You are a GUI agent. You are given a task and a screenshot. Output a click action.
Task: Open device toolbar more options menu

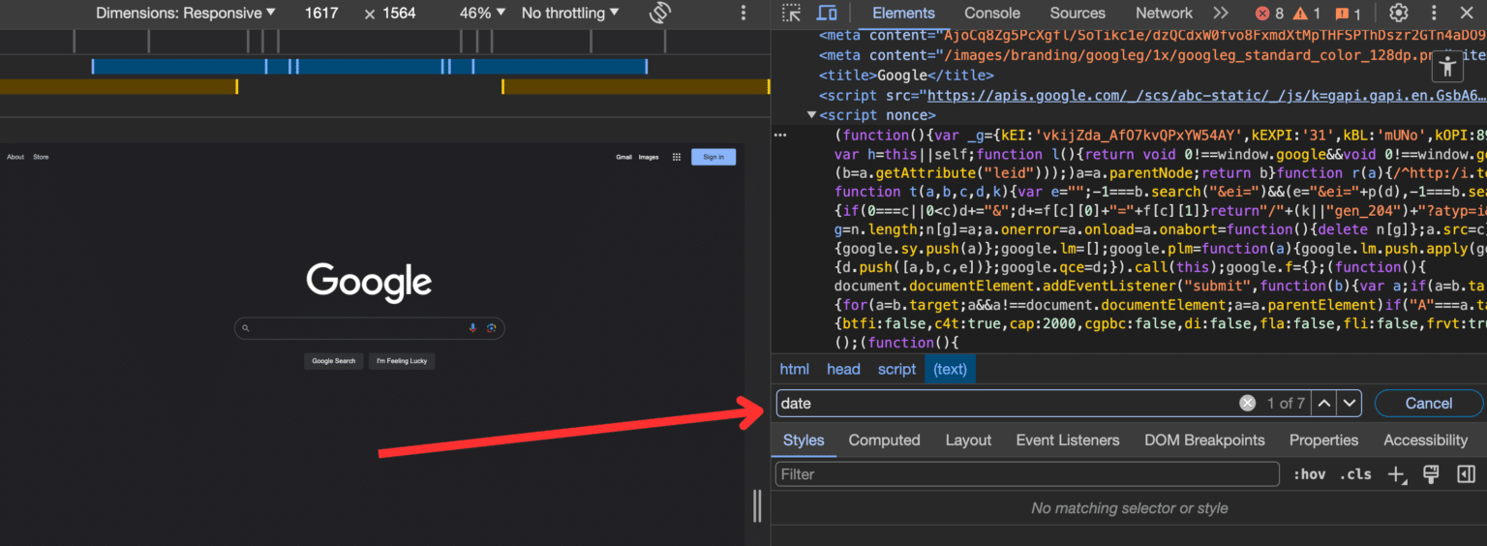(743, 13)
